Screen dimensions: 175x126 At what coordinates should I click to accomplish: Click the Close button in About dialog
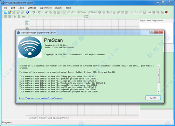[153, 98]
